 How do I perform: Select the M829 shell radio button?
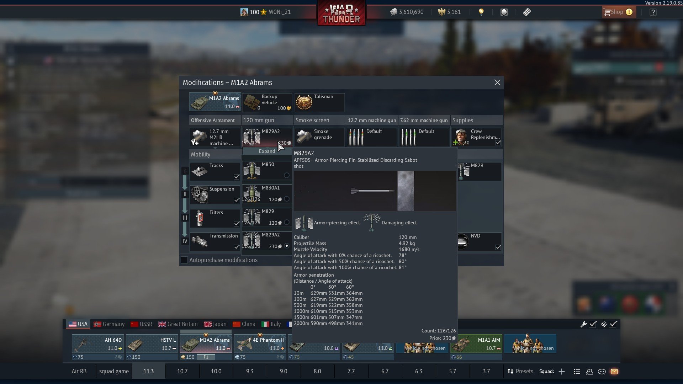pyautogui.click(x=287, y=222)
